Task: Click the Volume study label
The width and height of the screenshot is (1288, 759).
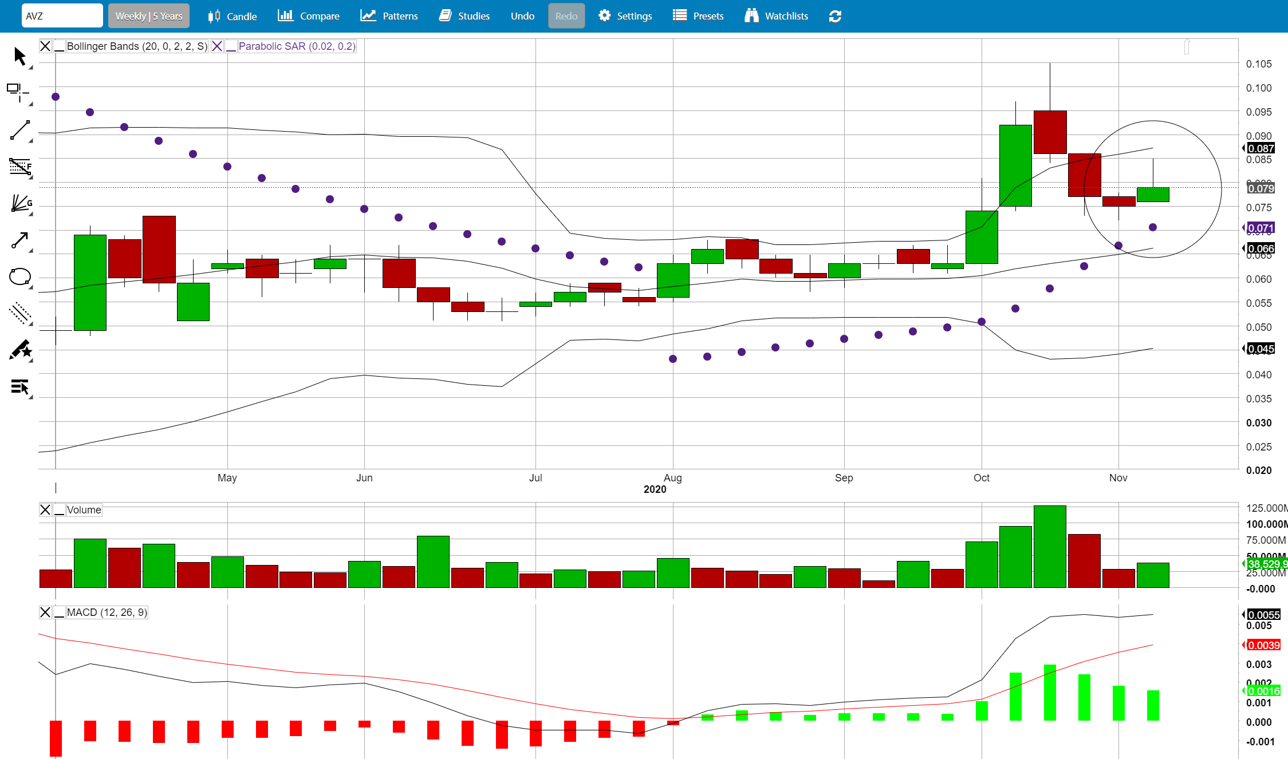Action: pyautogui.click(x=84, y=510)
